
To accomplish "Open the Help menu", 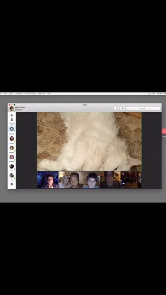I will click(49, 94).
